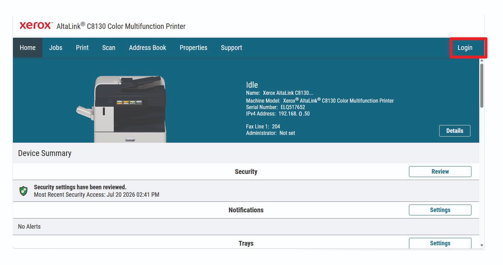Viewport: 503px width, 265px height.
Task: Click the Most Recent Security Access line
Action: (96, 195)
